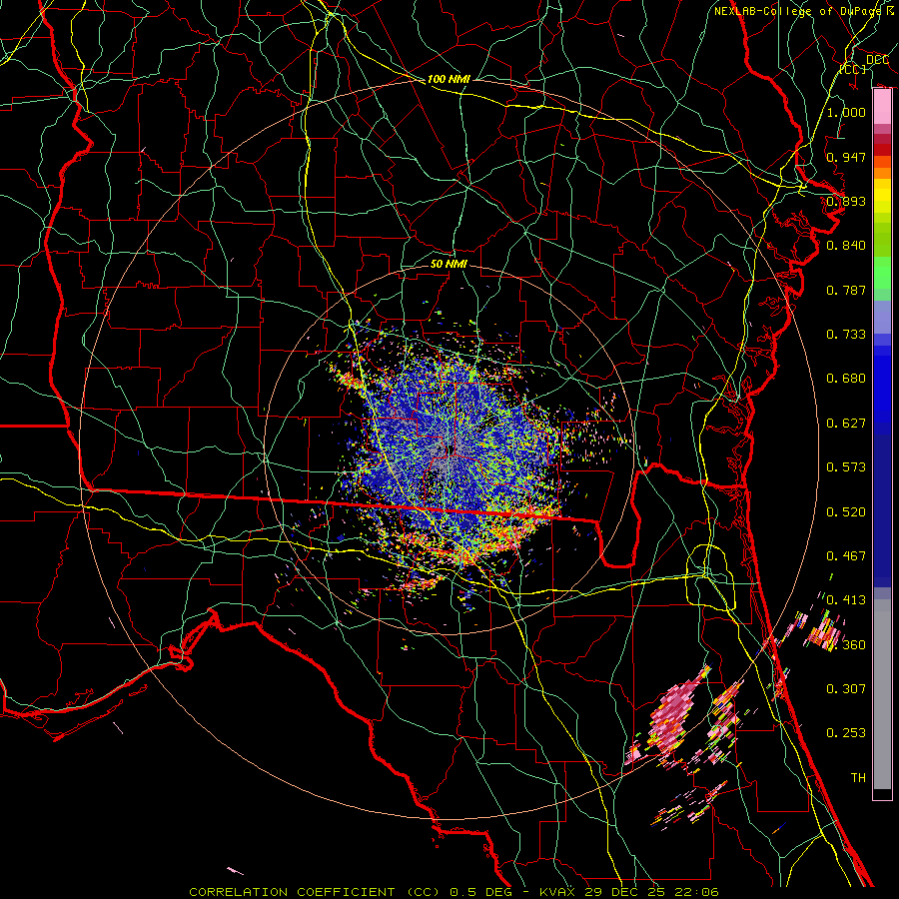Click the gray swatch near 0.307 on the color bar

pyautogui.click(x=882, y=694)
